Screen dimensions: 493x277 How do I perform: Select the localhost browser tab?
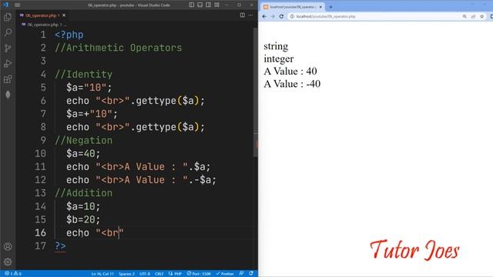(293, 7)
